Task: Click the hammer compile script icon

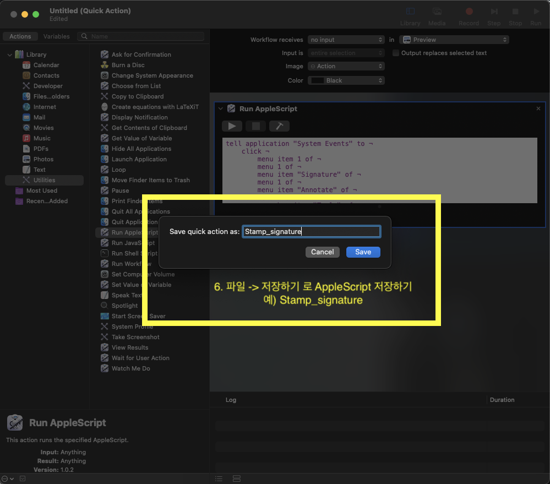Action: click(279, 126)
